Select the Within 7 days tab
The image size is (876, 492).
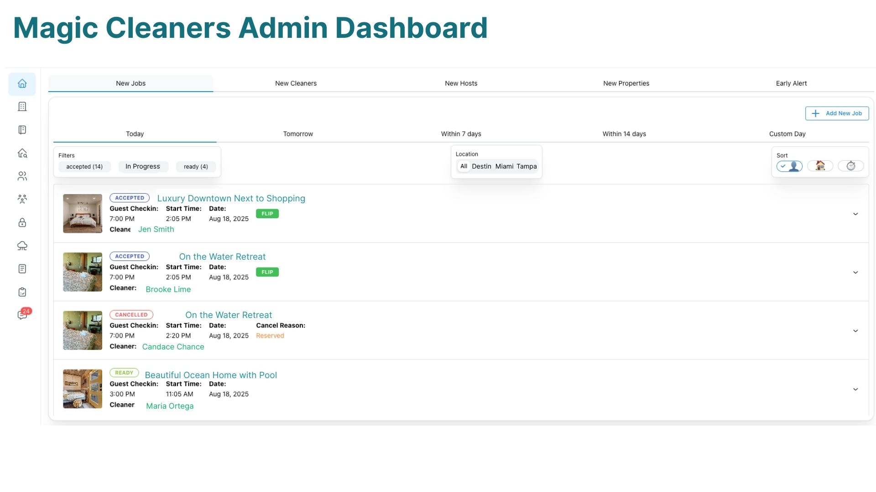click(x=461, y=134)
